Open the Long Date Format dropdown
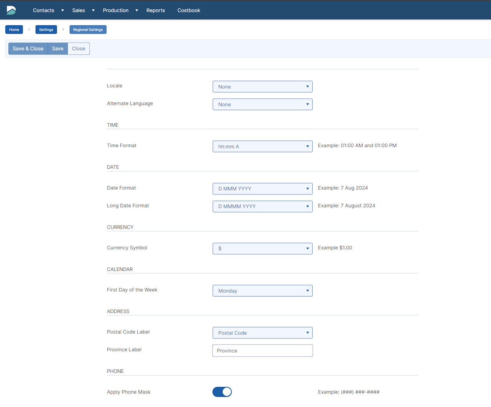The width and height of the screenshot is (491, 407). pyautogui.click(x=262, y=206)
